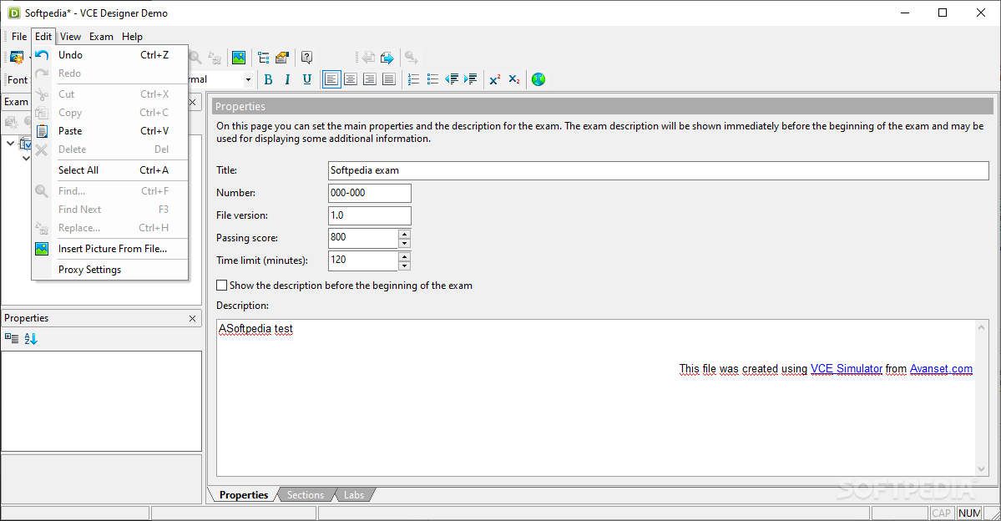Click the categorized view icon in Properties panel
The image size is (1001, 521).
12,338
